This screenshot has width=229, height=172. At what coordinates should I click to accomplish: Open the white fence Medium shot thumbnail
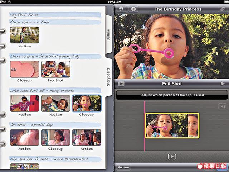25,35
